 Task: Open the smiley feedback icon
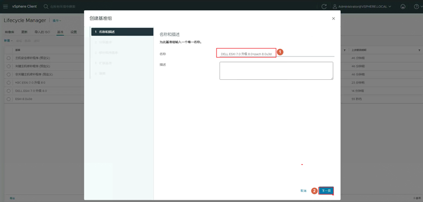coord(403,6)
